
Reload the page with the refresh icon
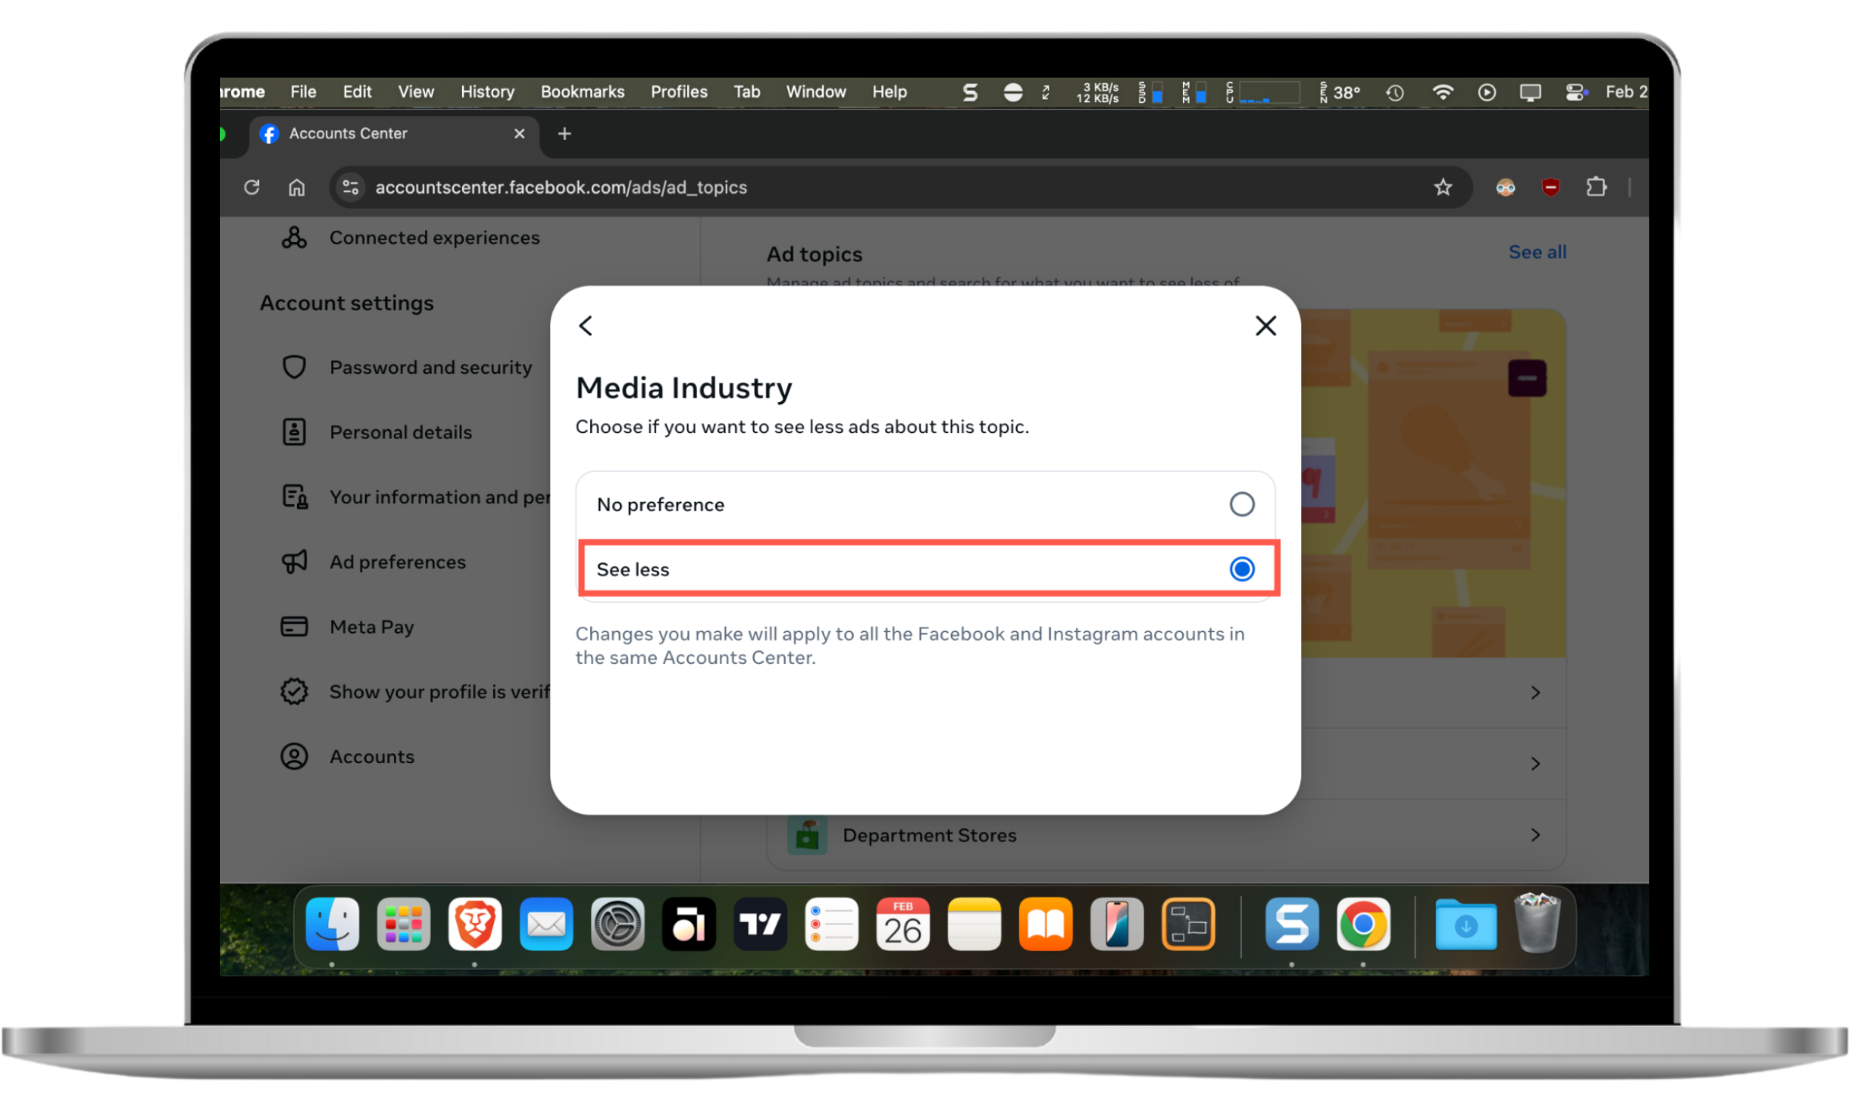252,187
